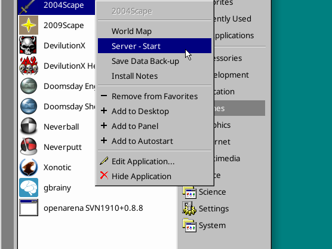332x249 pixels.
Task: Click the Neverputt red ball icon
Action: (x=29, y=146)
